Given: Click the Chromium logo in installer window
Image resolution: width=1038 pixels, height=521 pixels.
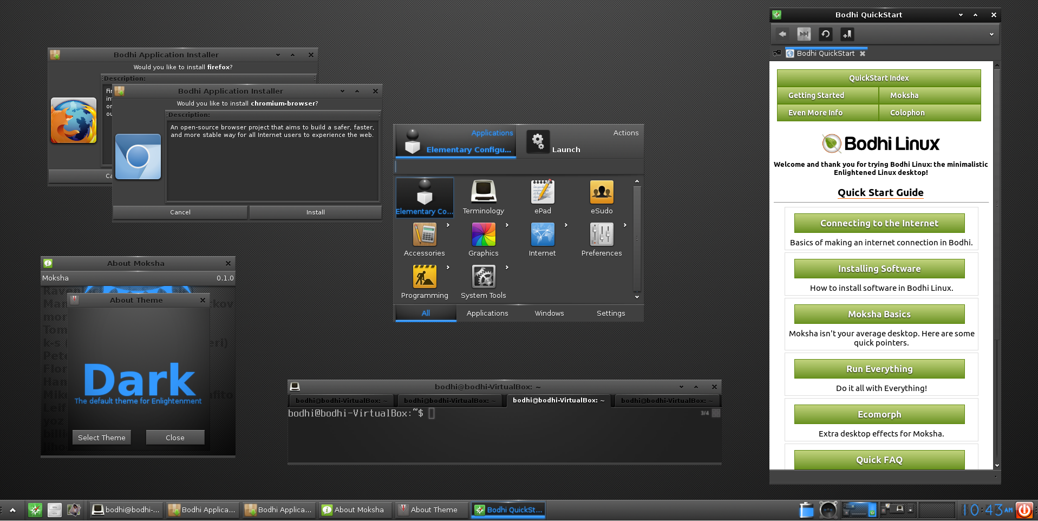Looking at the screenshot, I should [x=138, y=157].
